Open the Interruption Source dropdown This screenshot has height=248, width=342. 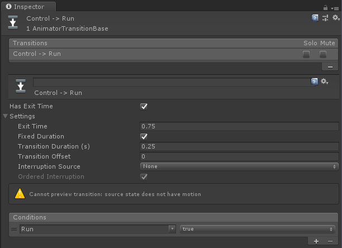point(239,166)
